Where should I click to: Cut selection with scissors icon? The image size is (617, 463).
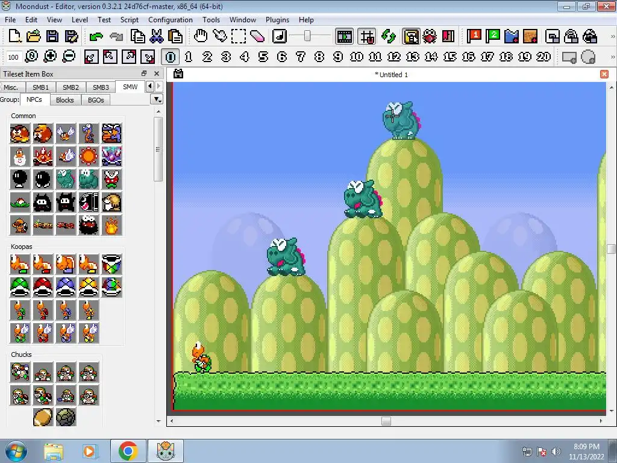[157, 37]
